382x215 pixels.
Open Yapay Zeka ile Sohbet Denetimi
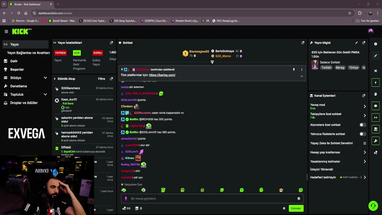[x=338, y=143]
